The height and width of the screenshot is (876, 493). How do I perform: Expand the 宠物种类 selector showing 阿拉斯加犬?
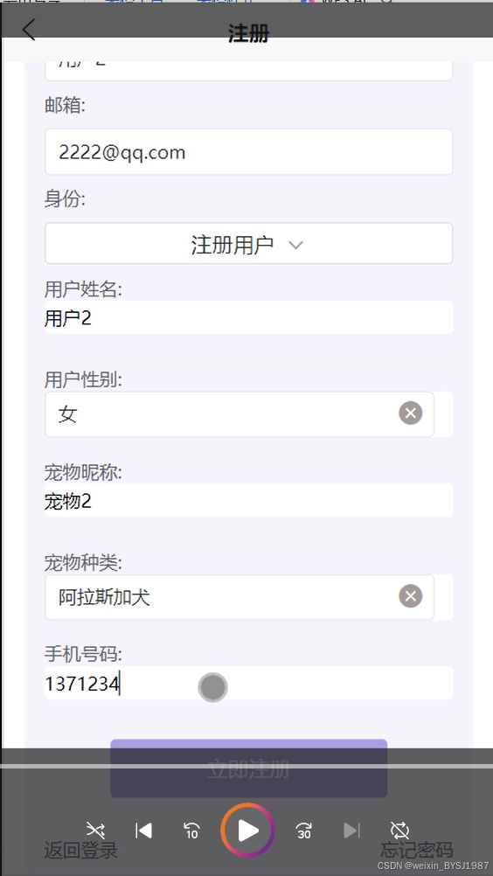coord(239,596)
